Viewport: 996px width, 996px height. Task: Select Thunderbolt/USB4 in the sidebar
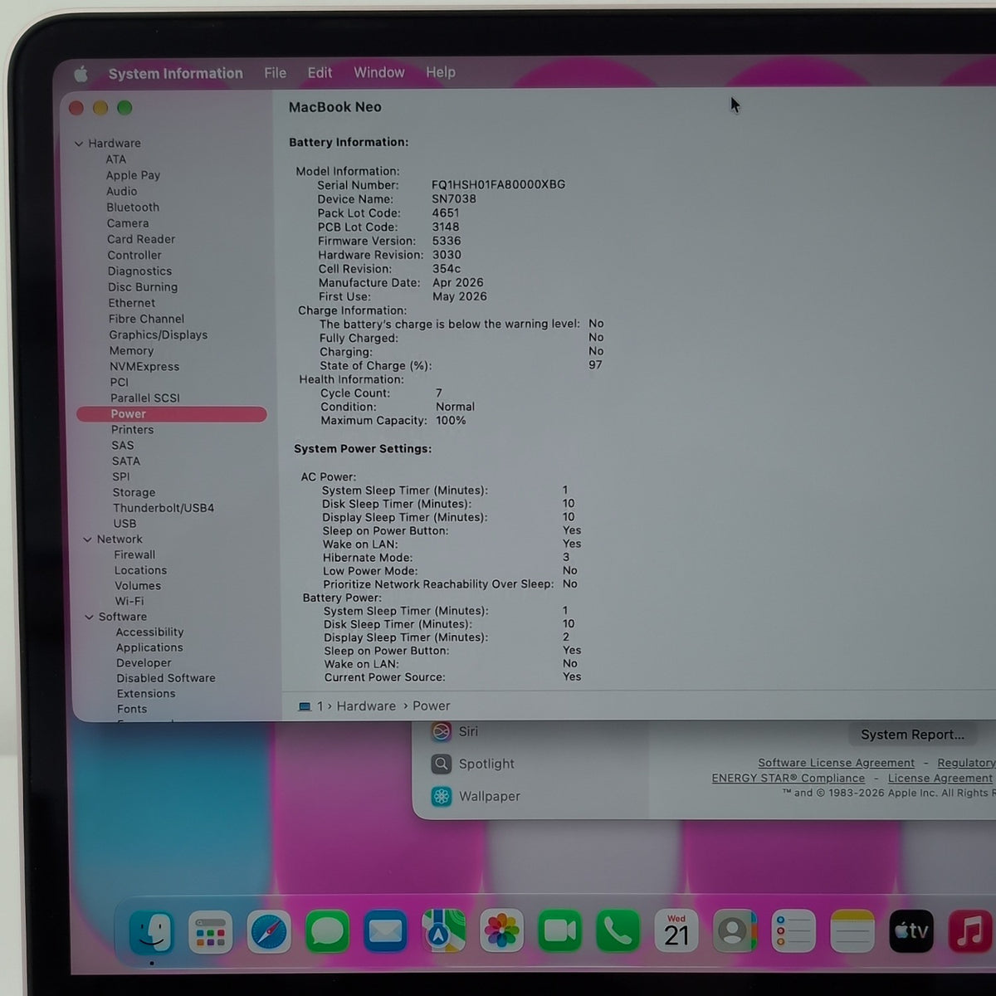164,508
